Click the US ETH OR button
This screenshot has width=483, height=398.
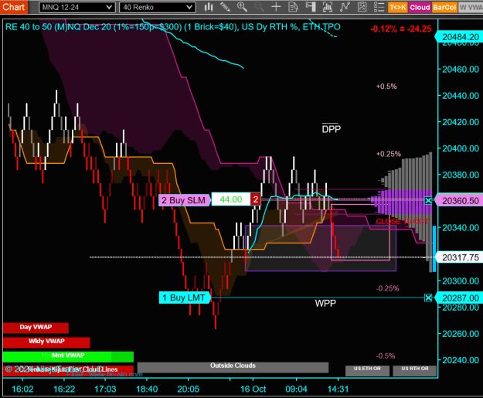(x=367, y=371)
